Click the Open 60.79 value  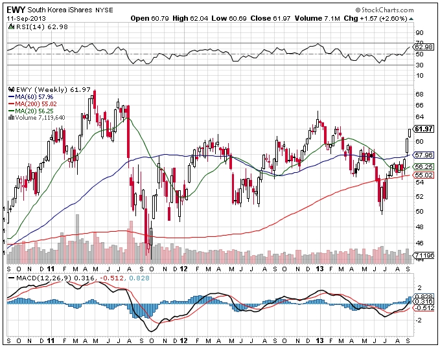coord(150,19)
